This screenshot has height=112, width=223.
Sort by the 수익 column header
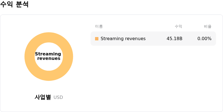[x=178, y=26]
